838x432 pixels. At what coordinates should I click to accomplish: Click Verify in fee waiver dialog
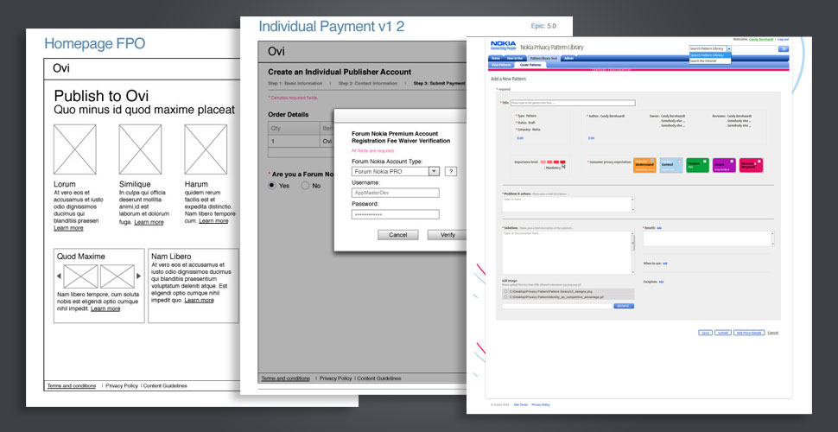[x=447, y=235]
